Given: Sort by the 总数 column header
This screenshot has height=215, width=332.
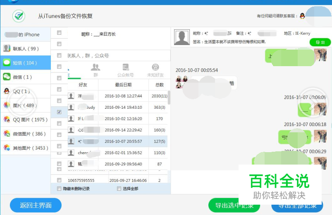Looking at the screenshot, I should point(160,85).
